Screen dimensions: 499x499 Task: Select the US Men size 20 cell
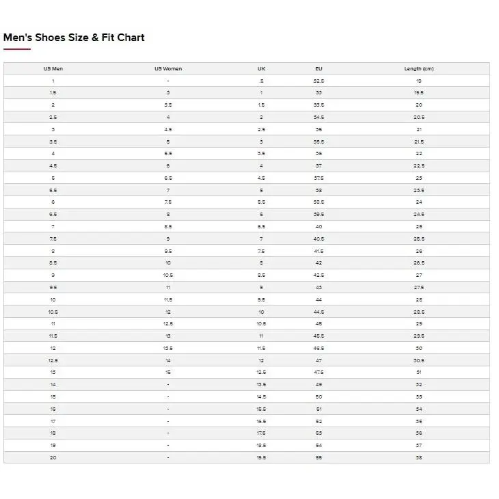click(x=53, y=457)
